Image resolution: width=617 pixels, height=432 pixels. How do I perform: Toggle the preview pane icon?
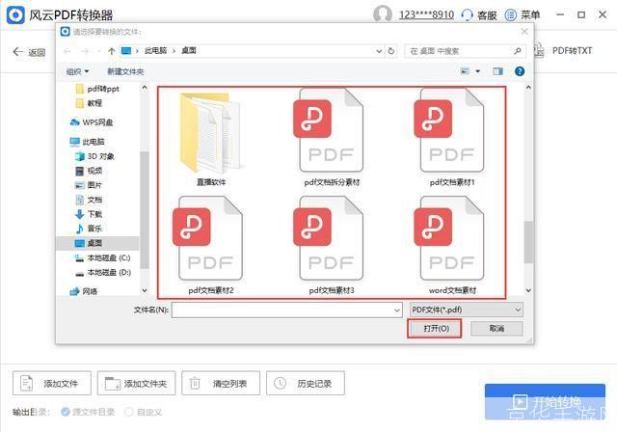tap(497, 71)
